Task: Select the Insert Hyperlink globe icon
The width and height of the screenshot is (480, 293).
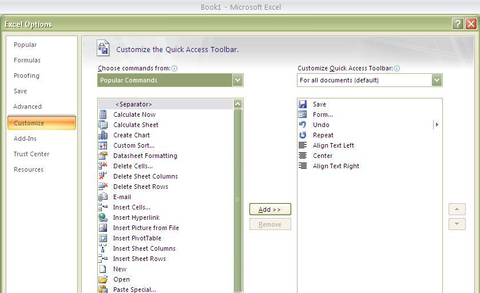Action: 103,217
